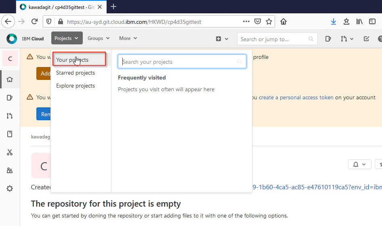
Task: Open Merge Requests in the left sidebar
Action: (x=10, y=116)
